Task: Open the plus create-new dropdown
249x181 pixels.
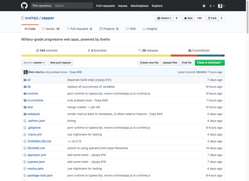Action: point(212,6)
